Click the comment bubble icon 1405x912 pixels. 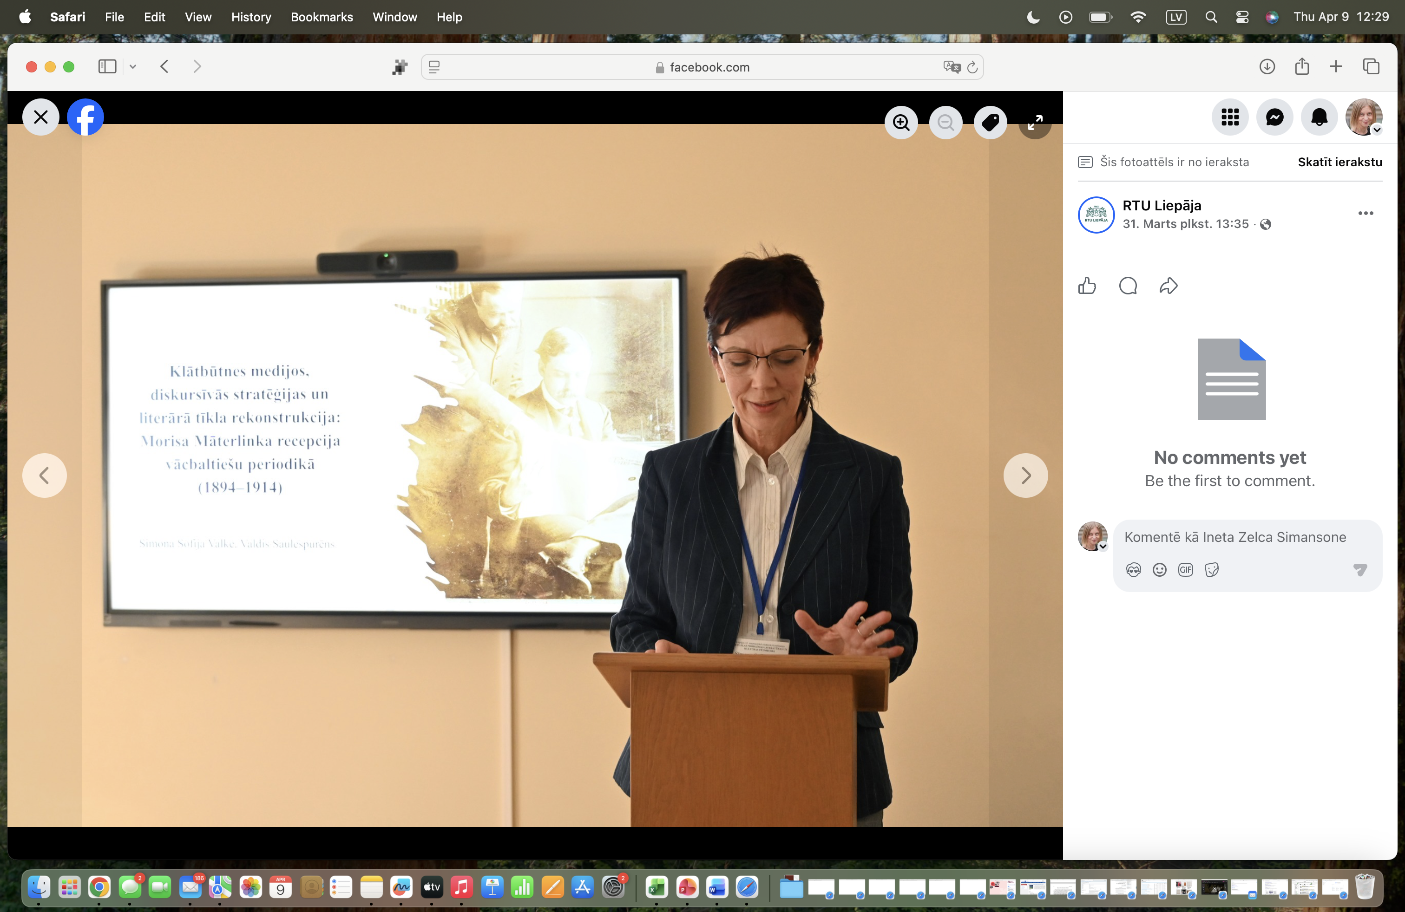1128,286
